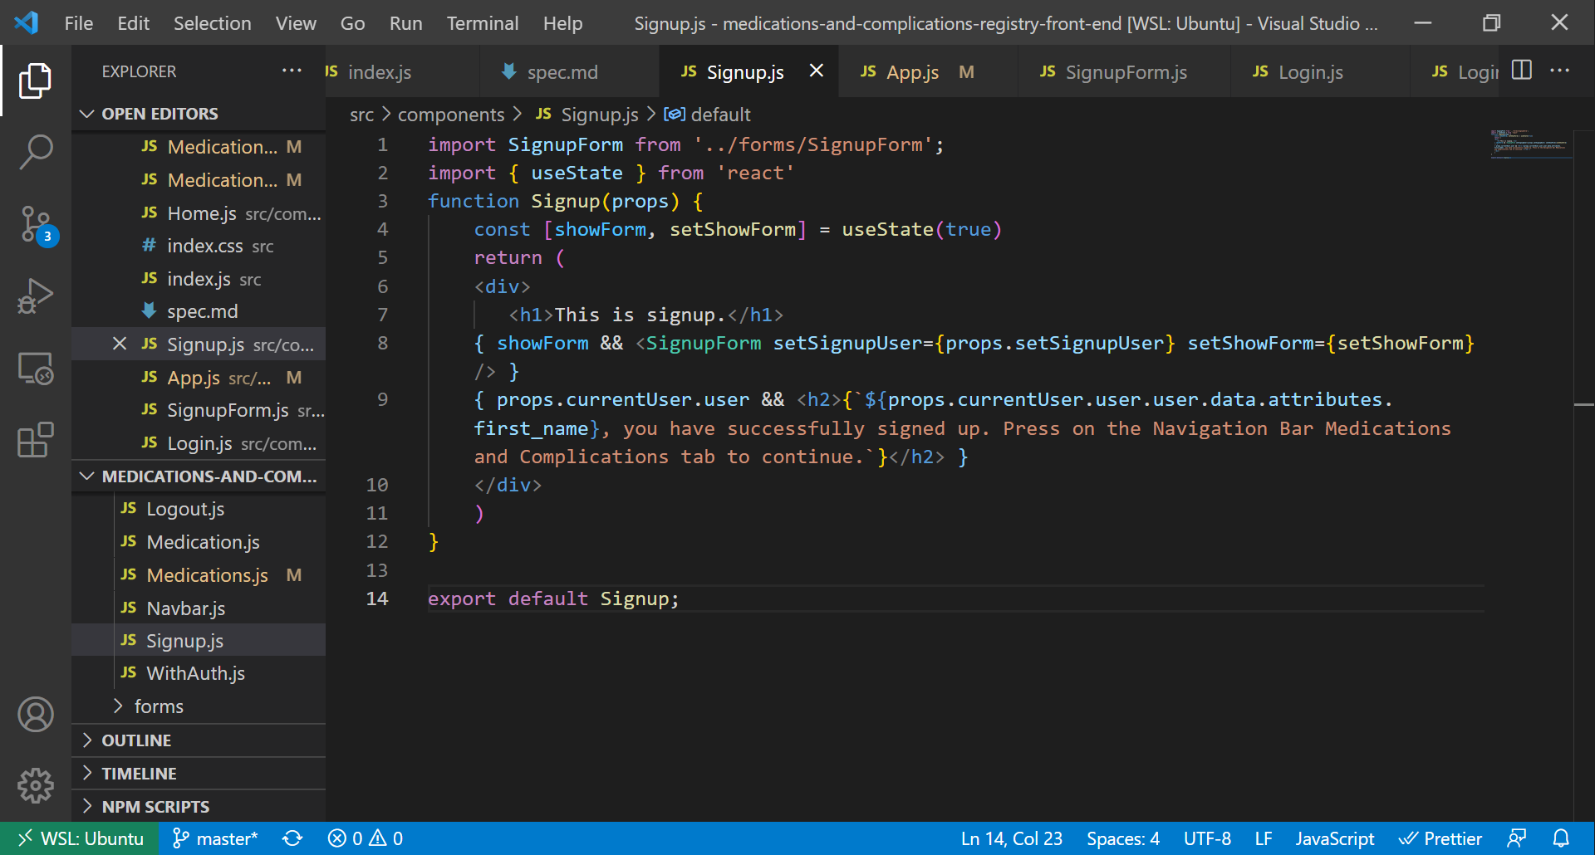The height and width of the screenshot is (855, 1595).
Task: Expand the NPM Scripts section
Action: [155, 807]
